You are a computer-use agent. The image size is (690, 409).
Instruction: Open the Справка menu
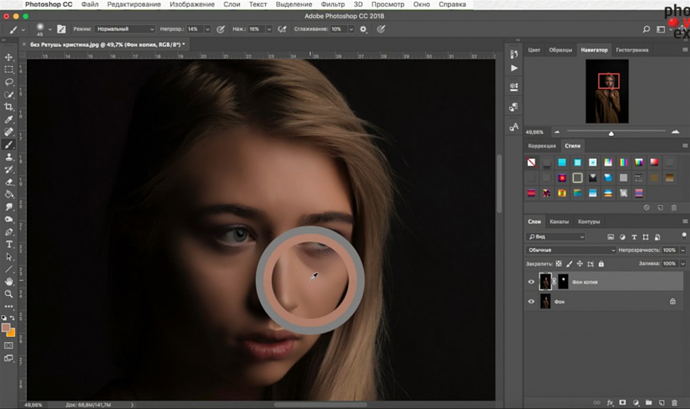[452, 4]
